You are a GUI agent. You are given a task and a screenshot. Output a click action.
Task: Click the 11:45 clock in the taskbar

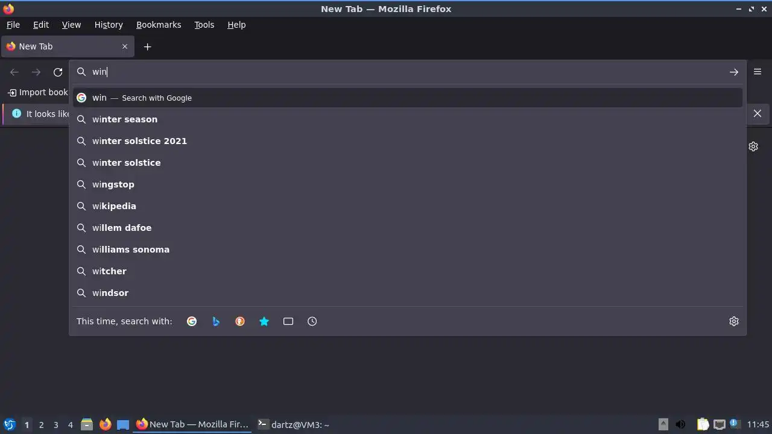point(758,424)
